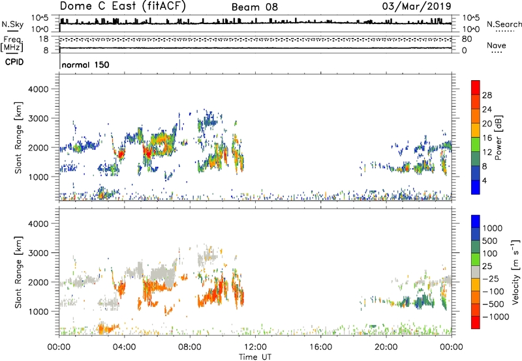Click the '3000' tick in the velocity panel
522x361 pixels.
[38, 253]
